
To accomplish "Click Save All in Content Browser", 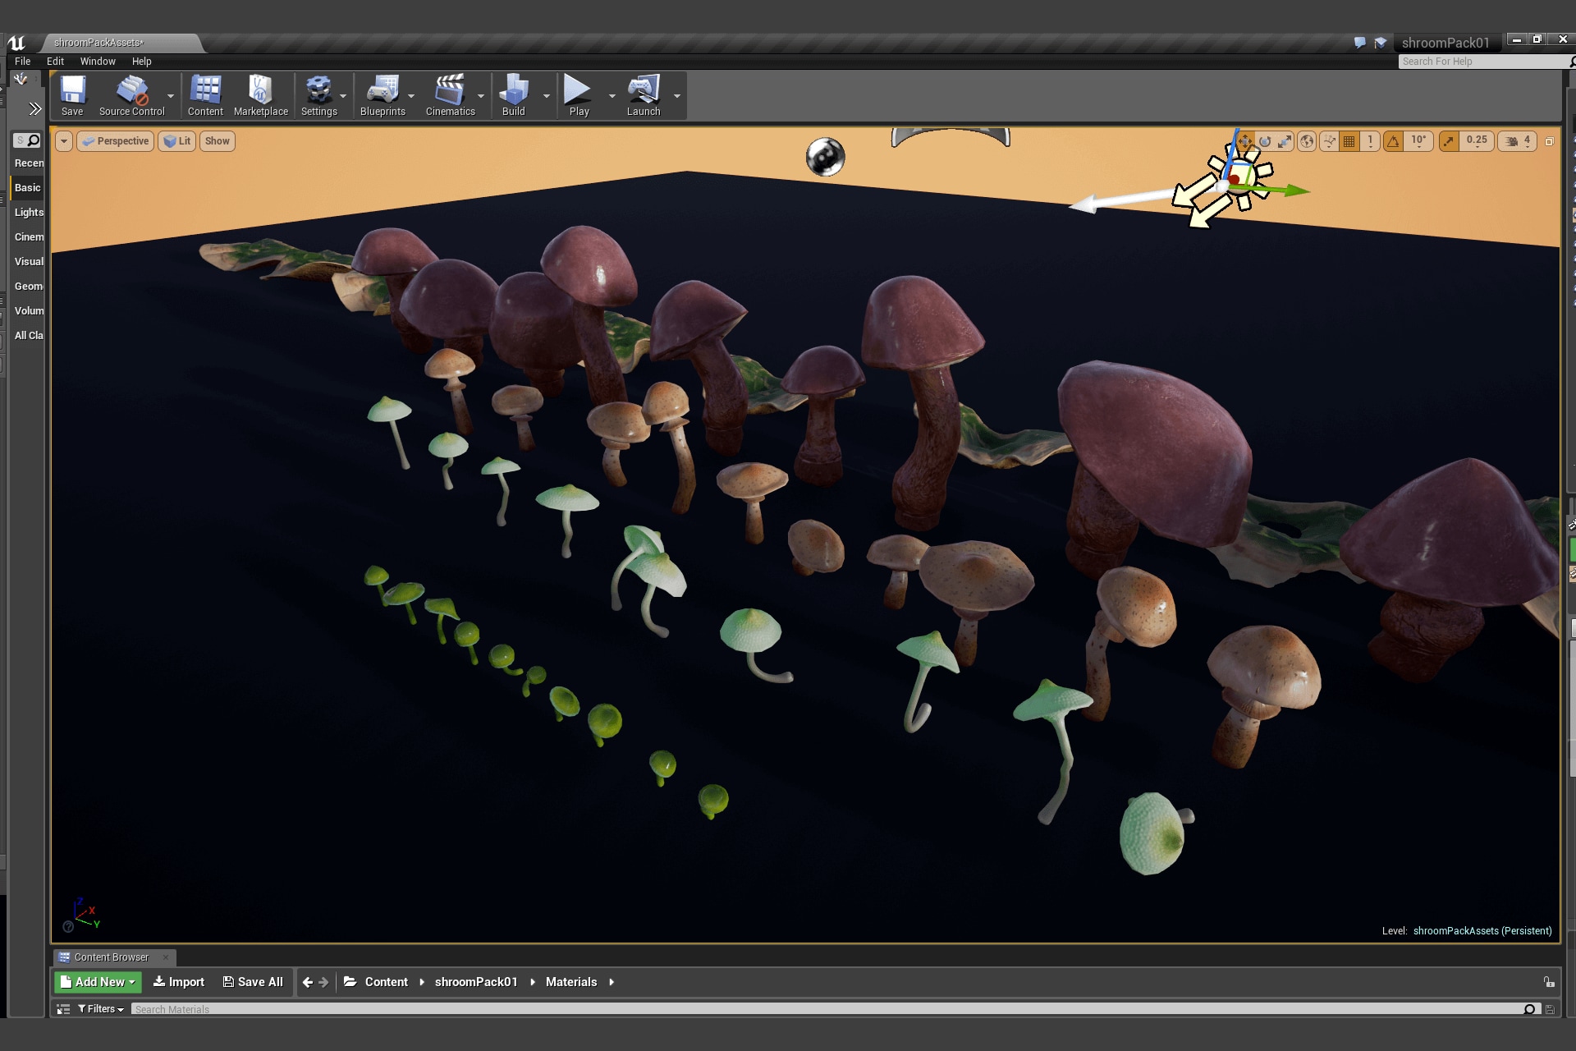I will point(253,982).
